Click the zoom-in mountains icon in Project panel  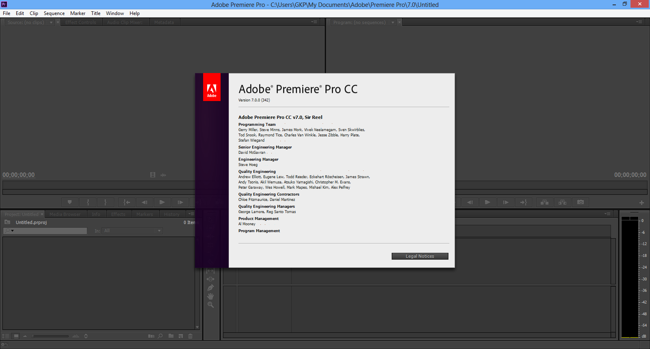pos(76,336)
